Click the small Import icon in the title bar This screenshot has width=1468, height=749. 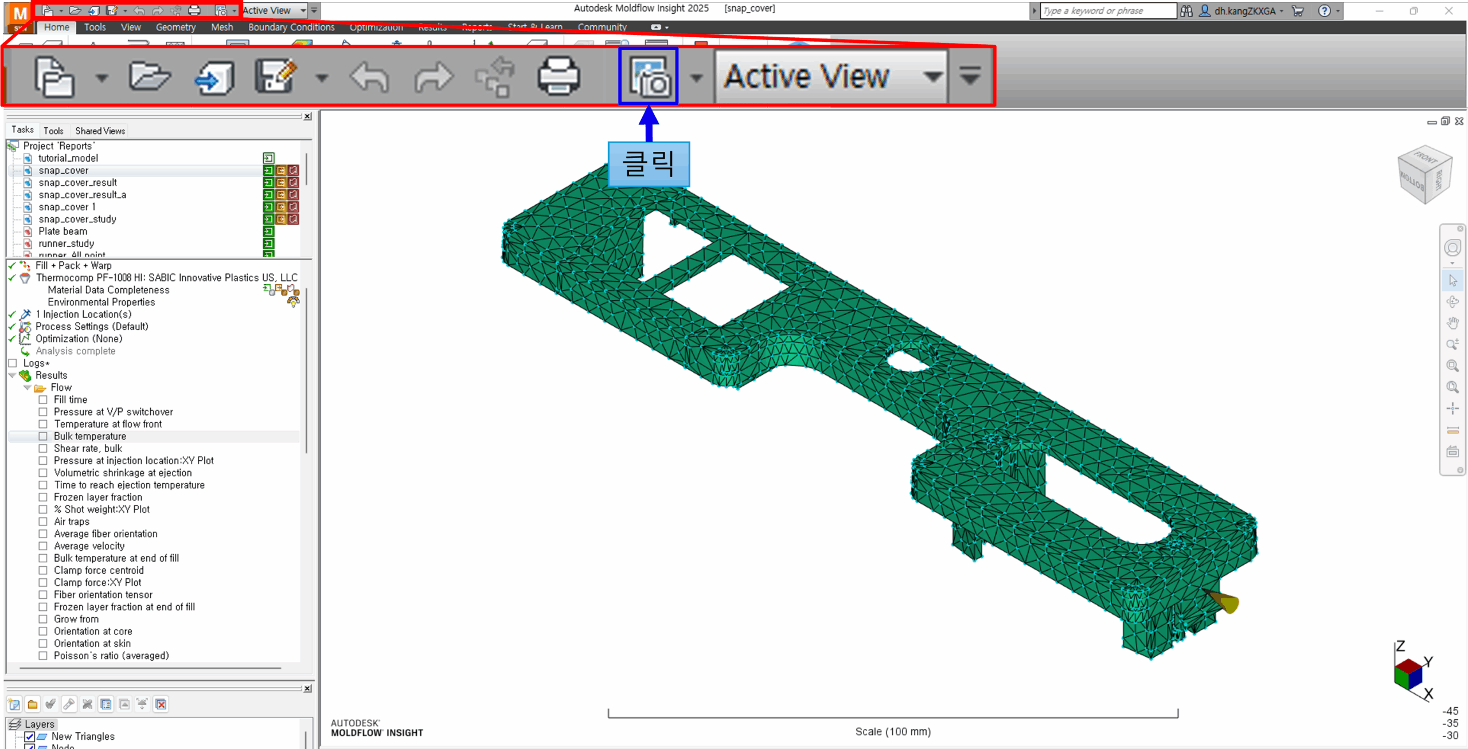tap(94, 10)
